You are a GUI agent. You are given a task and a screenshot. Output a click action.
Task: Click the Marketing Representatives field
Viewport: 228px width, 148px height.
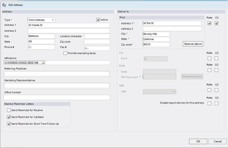[x=57, y=86]
